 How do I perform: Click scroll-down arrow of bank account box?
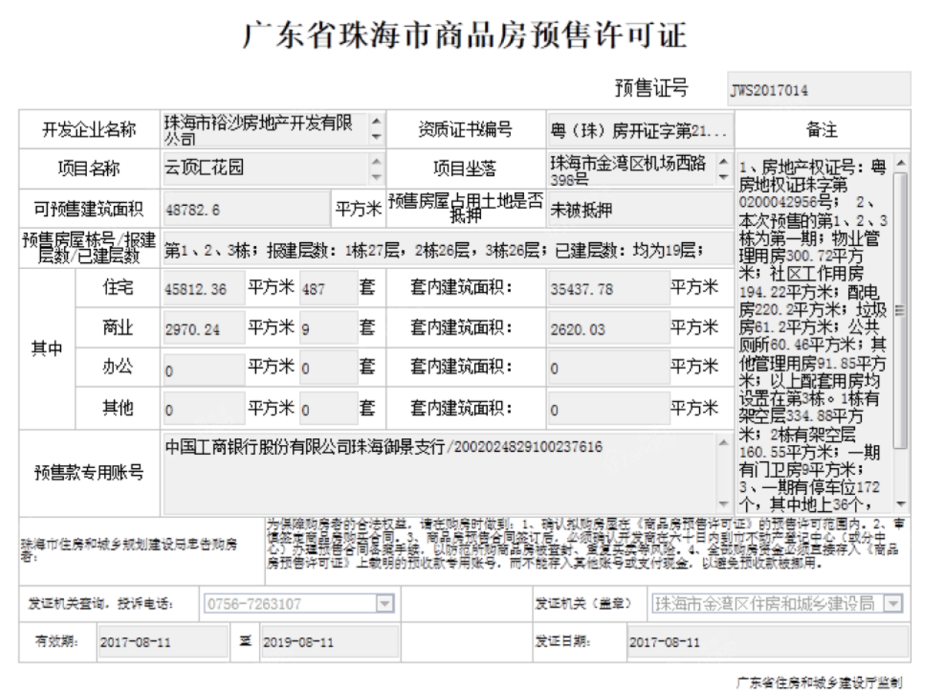tap(722, 504)
